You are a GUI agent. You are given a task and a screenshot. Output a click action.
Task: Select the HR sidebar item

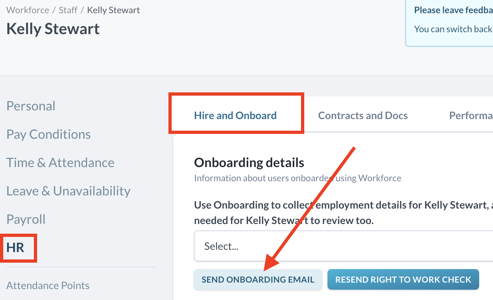pyautogui.click(x=15, y=248)
